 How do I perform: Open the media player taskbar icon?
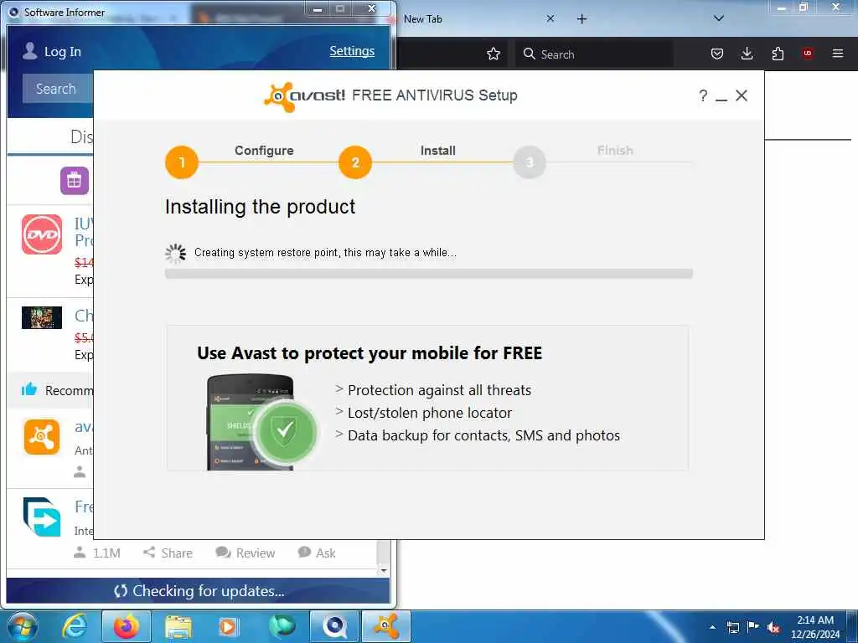pos(228,627)
